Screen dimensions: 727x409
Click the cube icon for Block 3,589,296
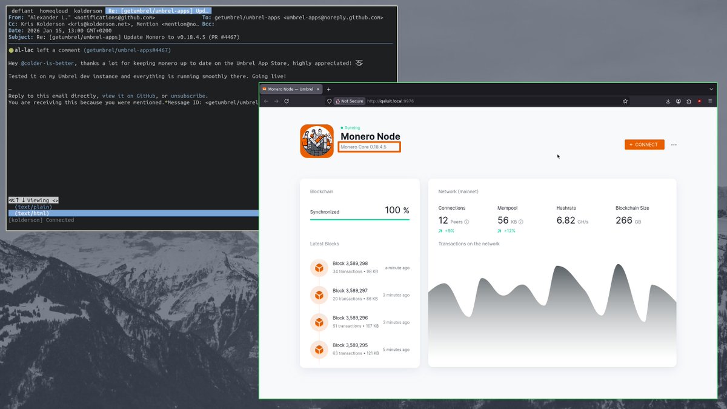click(x=319, y=322)
